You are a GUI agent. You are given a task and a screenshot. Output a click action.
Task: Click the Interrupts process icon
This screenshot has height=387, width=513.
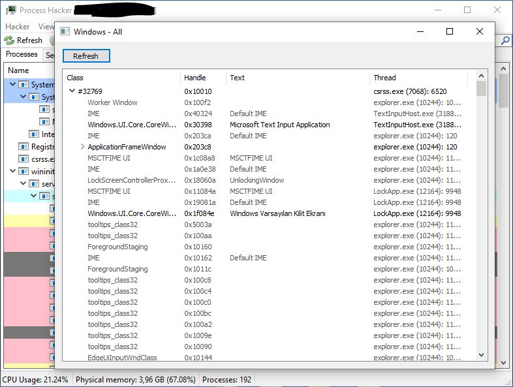pos(34,134)
